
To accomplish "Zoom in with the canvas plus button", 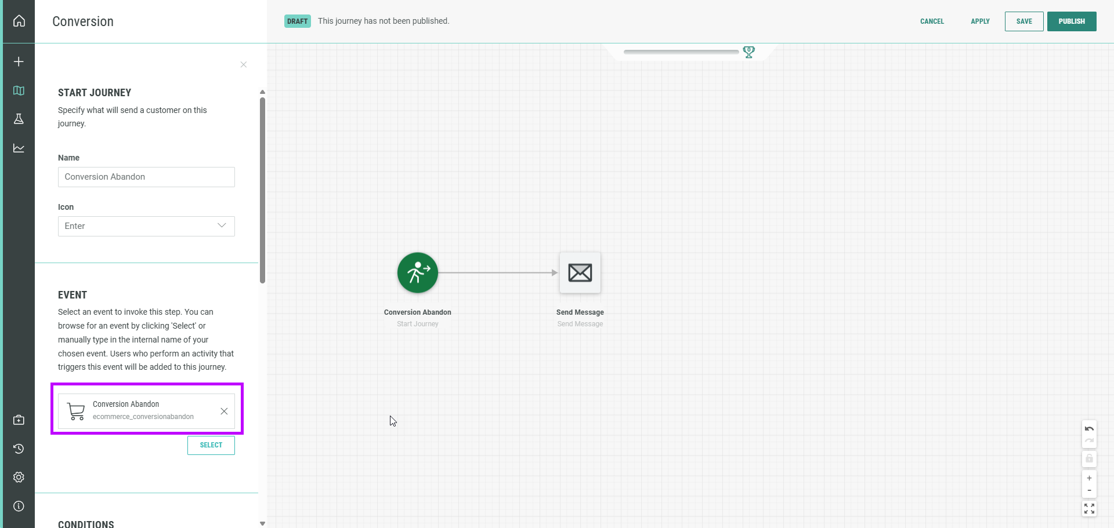I will point(1089,478).
